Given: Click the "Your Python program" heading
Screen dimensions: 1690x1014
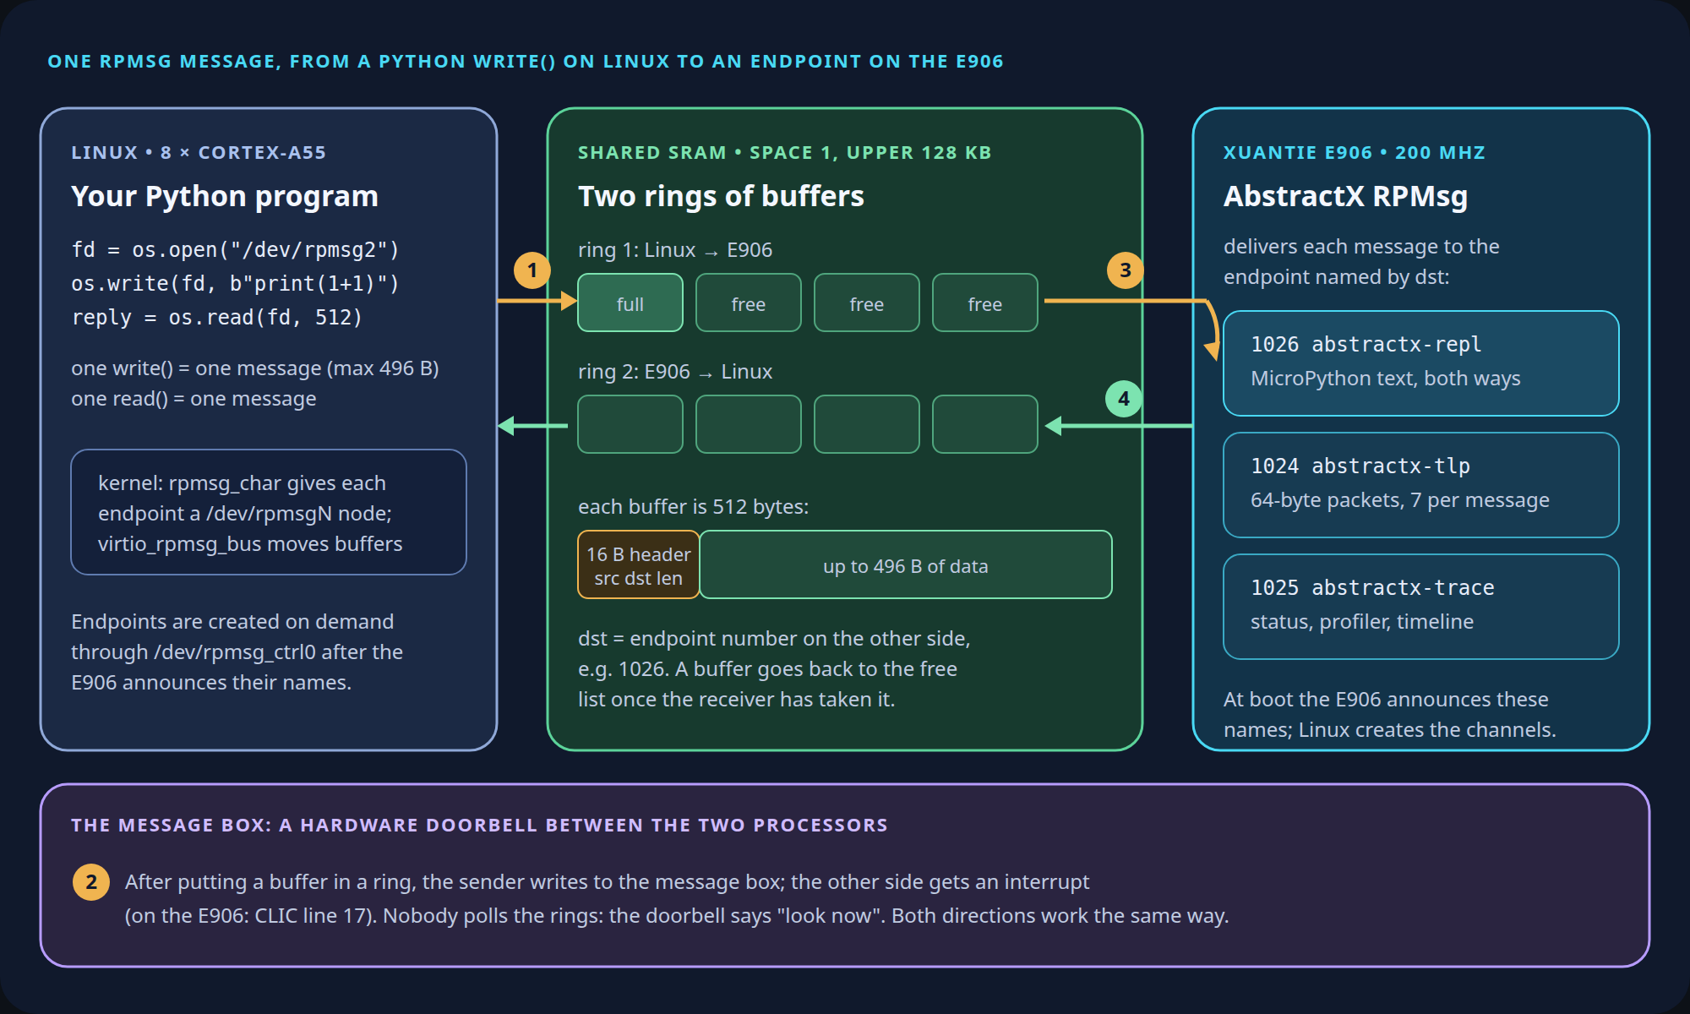Looking at the screenshot, I should point(225,196).
